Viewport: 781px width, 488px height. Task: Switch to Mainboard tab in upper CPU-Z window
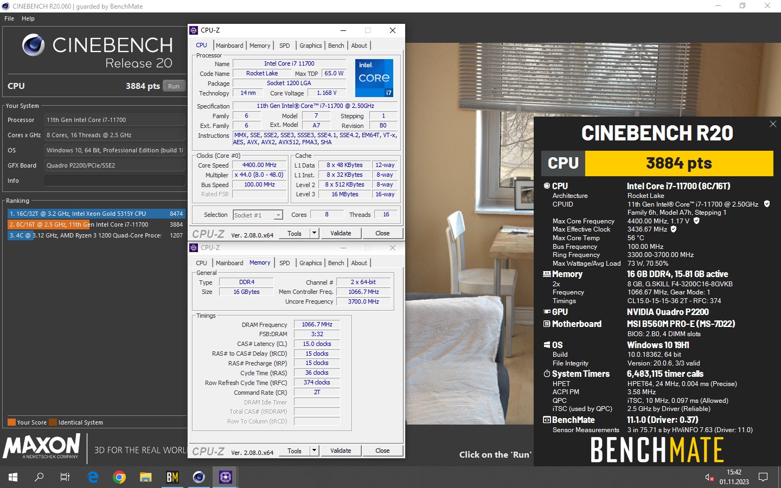pyautogui.click(x=229, y=46)
